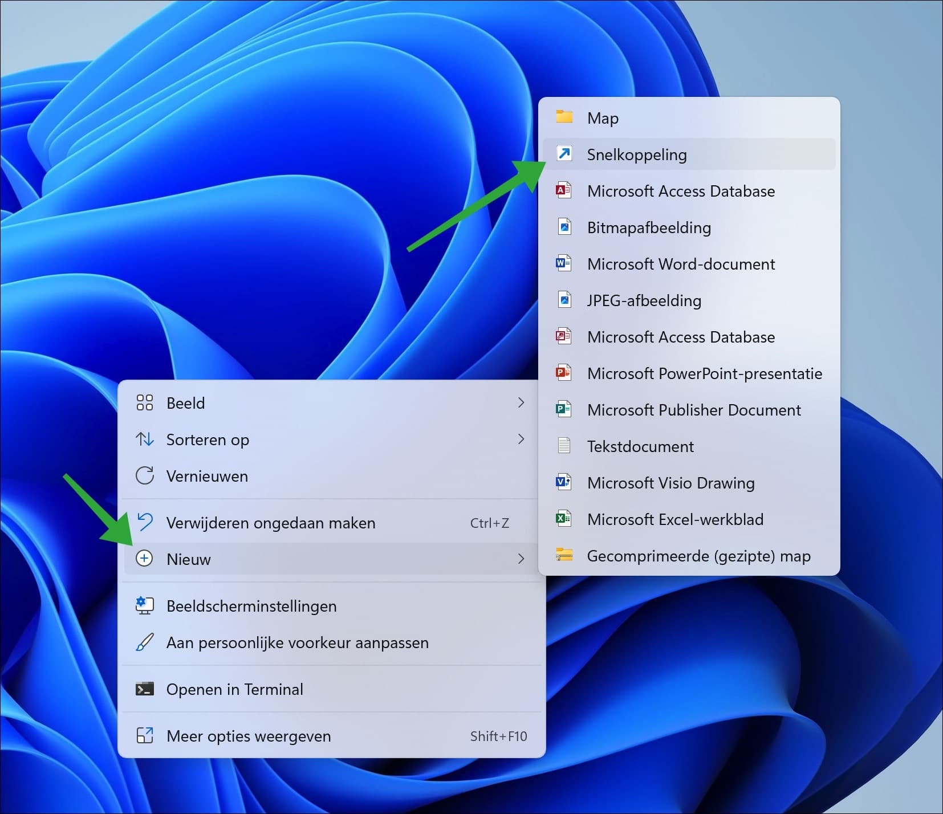Select the Microsoft Visio Drawing icon
This screenshot has height=814, width=943.
click(x=564, y=482)
